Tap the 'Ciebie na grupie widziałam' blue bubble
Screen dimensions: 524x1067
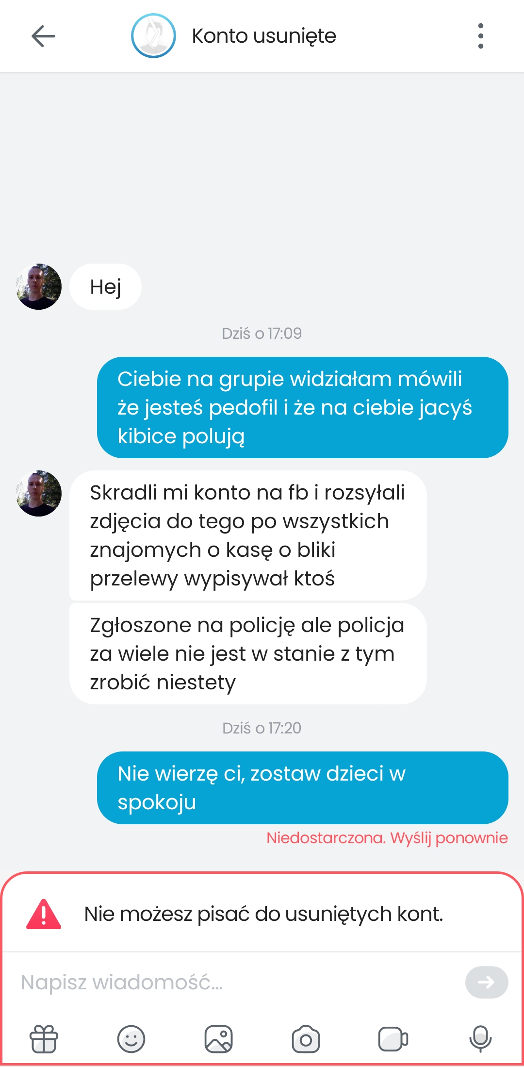point(303,407)
